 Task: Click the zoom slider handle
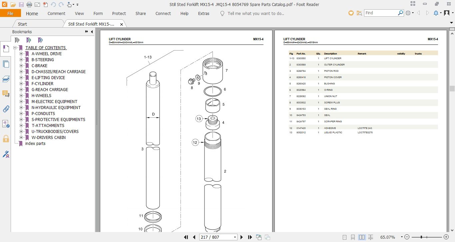(x=422, y=237)
